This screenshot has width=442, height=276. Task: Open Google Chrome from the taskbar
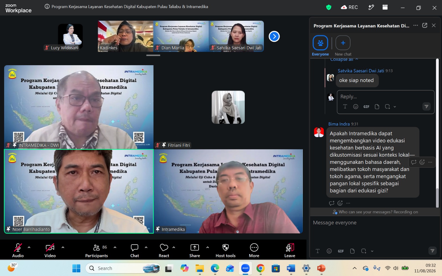click(x=260, y=268)
